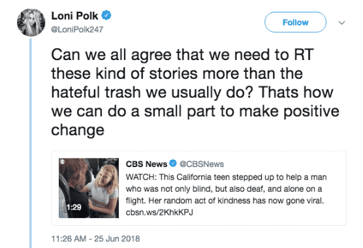The width and height of the screenshot is (363, 248).
Task: Click the word 'change' in the tweet
Action: click(78, 131)
